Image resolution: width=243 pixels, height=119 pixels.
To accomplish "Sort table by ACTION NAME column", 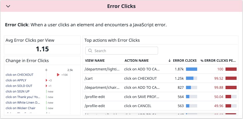I will tap(137, 60).
